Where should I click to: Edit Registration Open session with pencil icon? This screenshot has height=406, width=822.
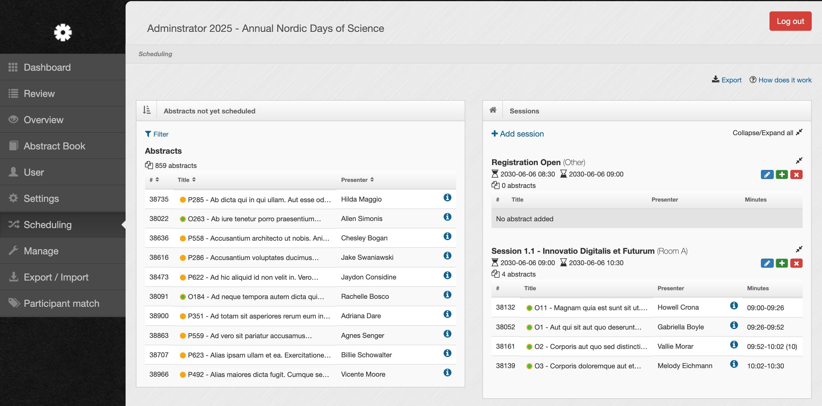[x=767, y=175]
